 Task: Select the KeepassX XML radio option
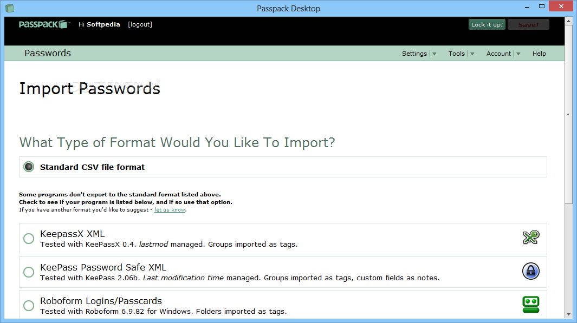(29, 239)
